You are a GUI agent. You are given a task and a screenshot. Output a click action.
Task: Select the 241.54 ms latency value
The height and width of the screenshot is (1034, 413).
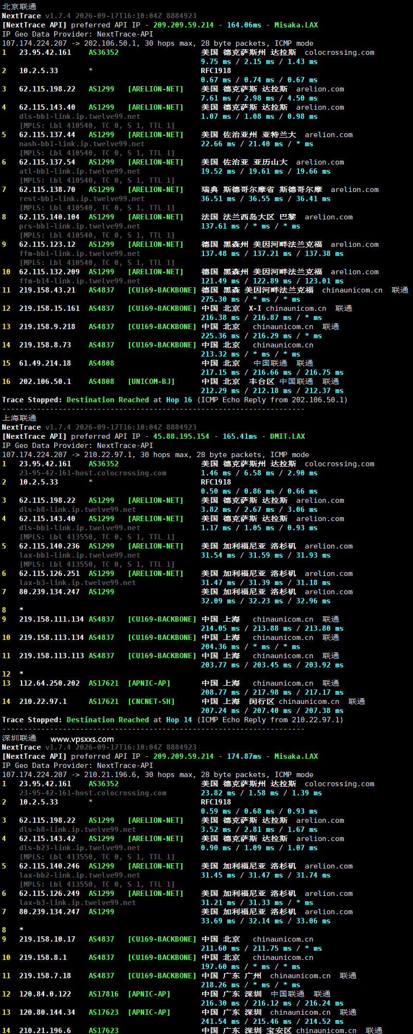click(x=220, y=1021)
